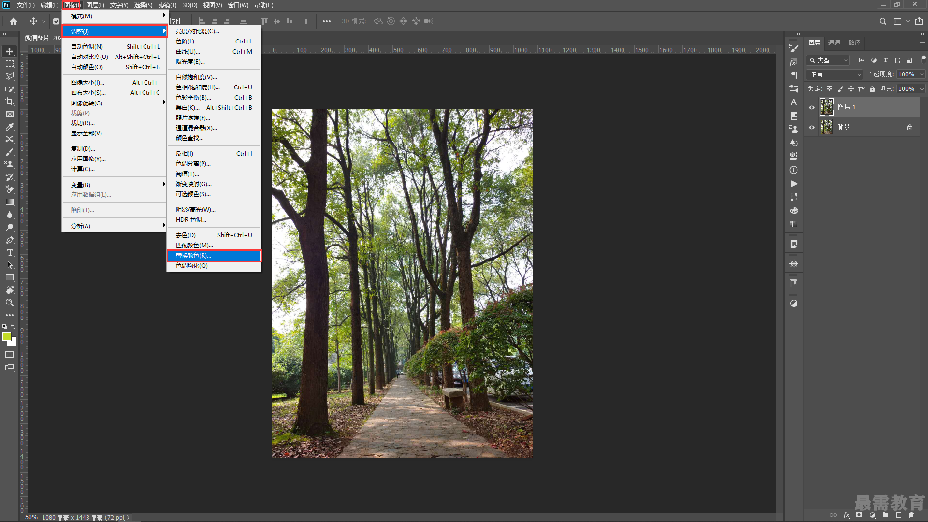Toggle lock image pixels brush icon
This screenshot has height=522, width=928.
pos(840,89)
